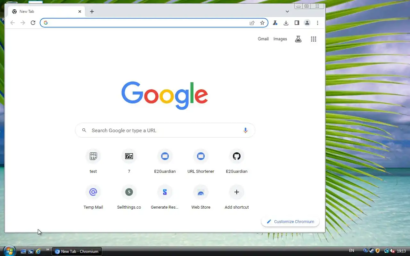Viewport: 410px width, 256px height.
Task: Go forward using the forward arrow
Action: tap(23, 23)
